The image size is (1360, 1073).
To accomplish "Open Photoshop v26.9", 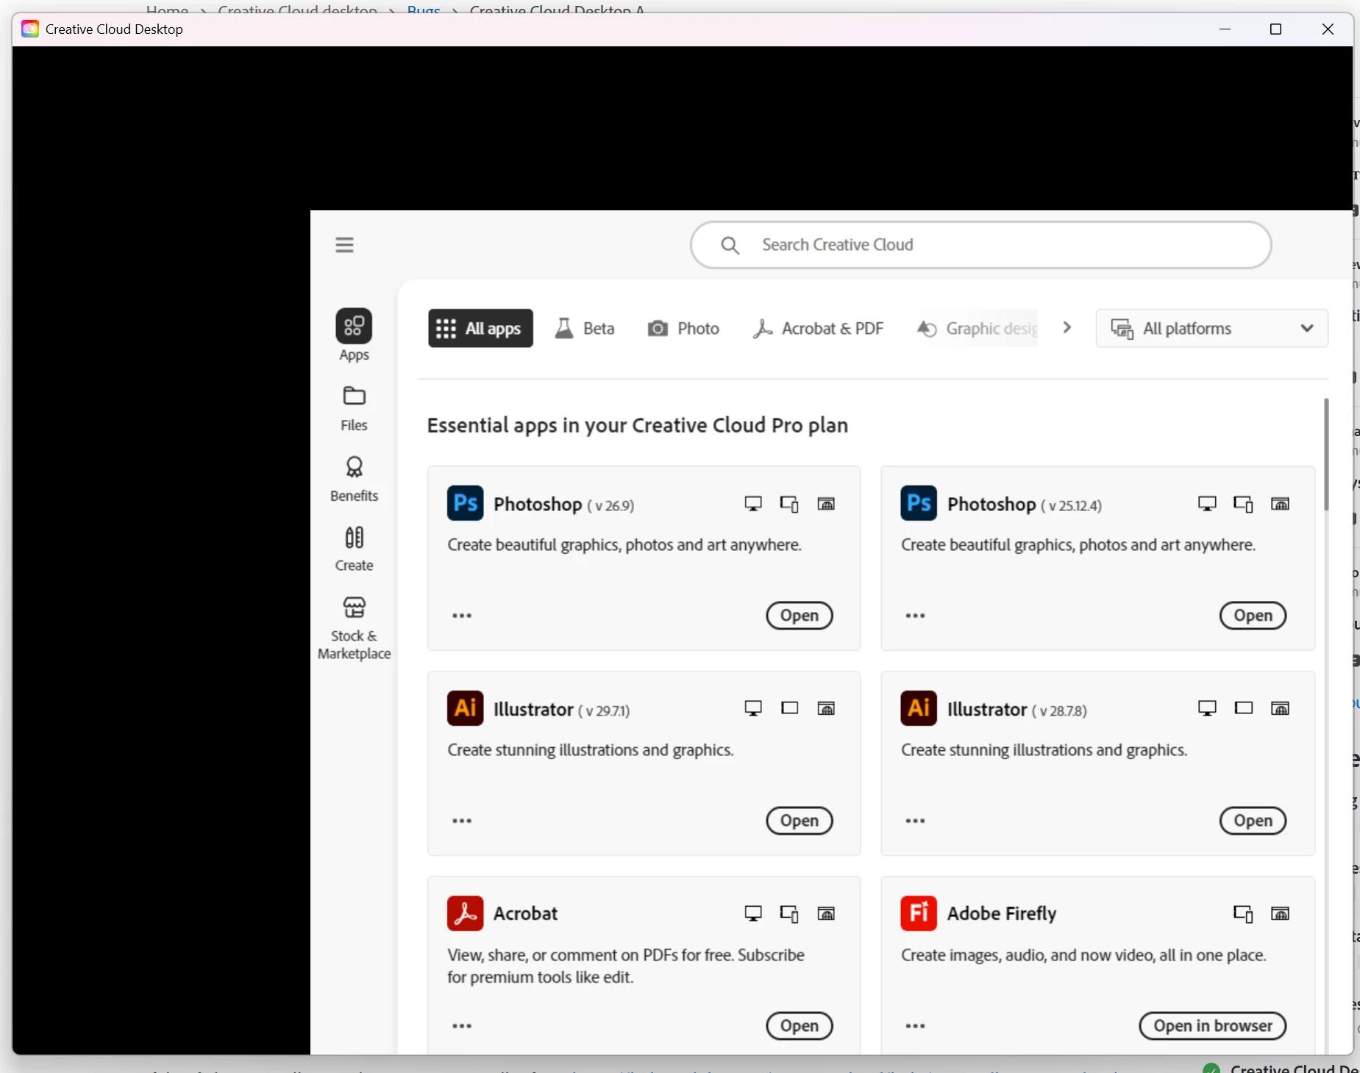I will (799, 616).
